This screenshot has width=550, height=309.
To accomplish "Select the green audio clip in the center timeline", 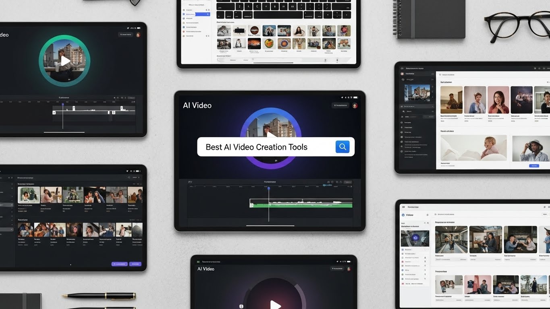I will (301, 205).
